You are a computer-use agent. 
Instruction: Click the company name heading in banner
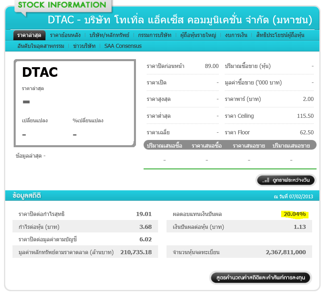[180, 20]
